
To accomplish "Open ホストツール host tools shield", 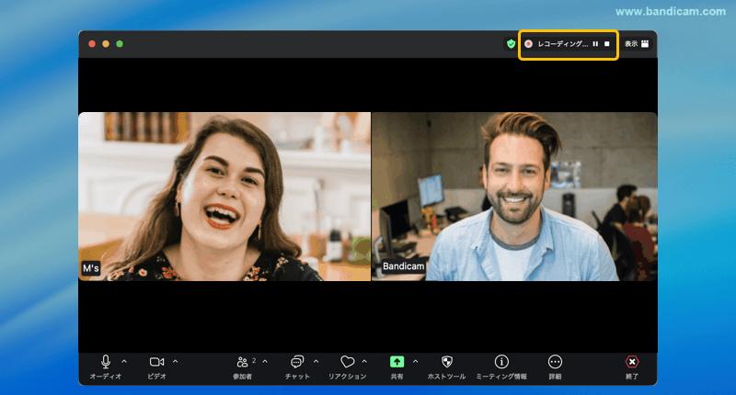I will click(447, 362).
